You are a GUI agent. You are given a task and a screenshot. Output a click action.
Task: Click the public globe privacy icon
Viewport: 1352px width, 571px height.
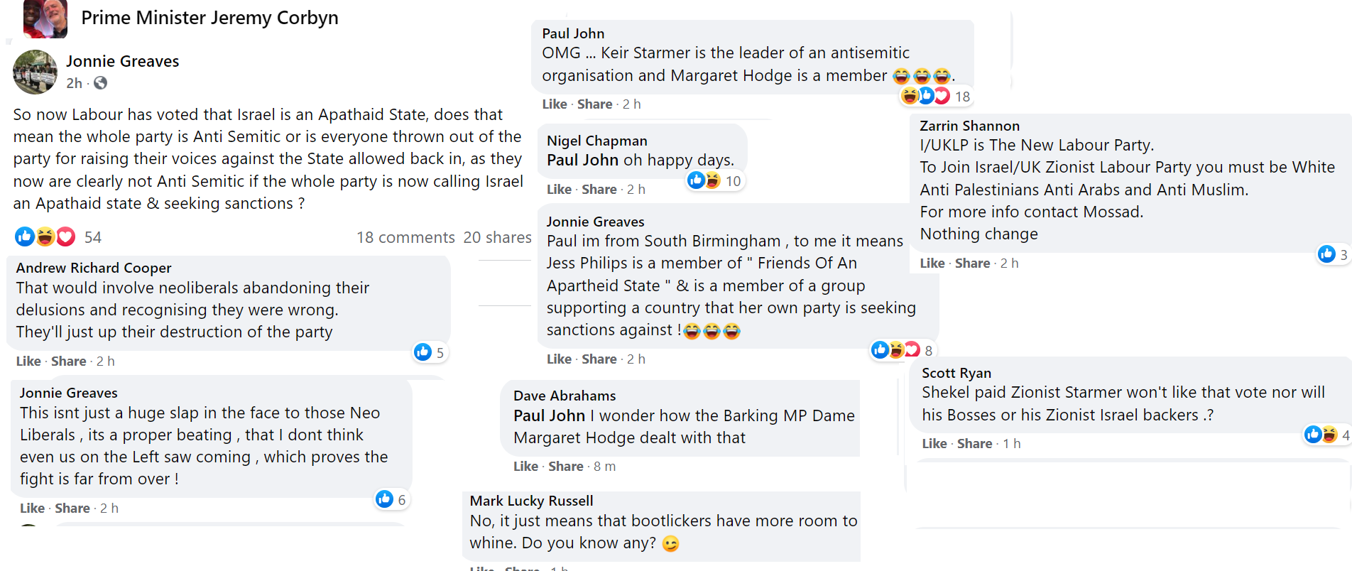pyautogui.click(x=101, y=83)
